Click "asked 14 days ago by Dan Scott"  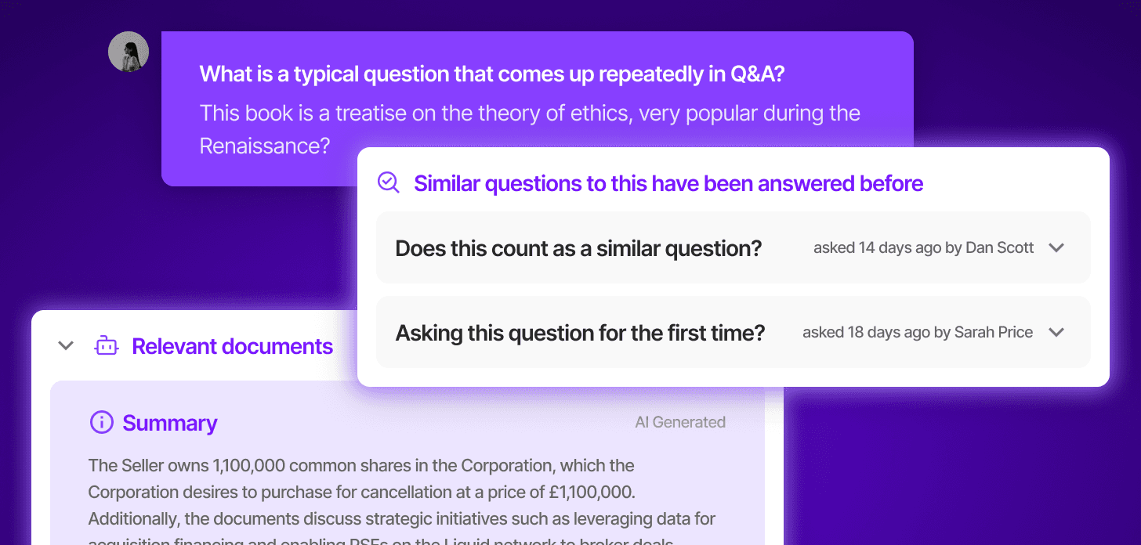[x=923, y=248]
